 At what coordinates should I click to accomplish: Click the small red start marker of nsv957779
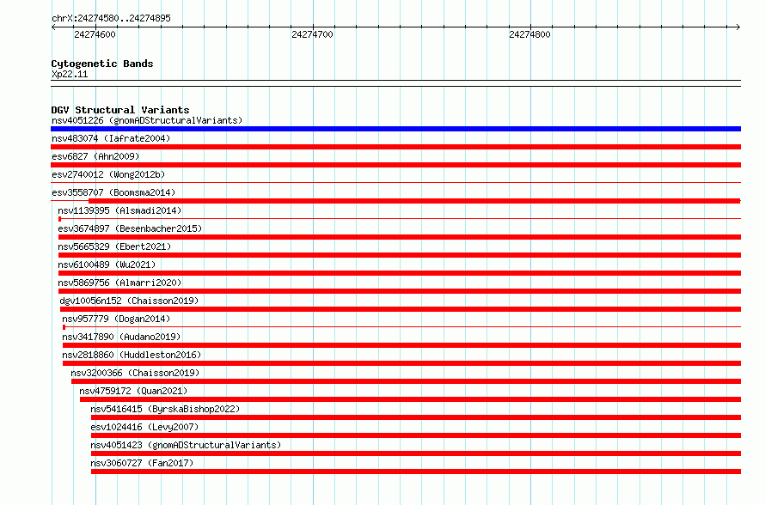click(64, 327)
